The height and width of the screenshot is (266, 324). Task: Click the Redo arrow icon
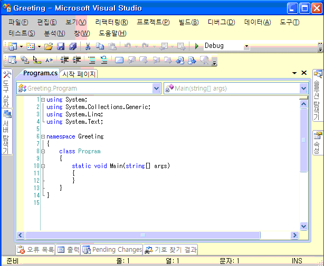pos(145,46)
